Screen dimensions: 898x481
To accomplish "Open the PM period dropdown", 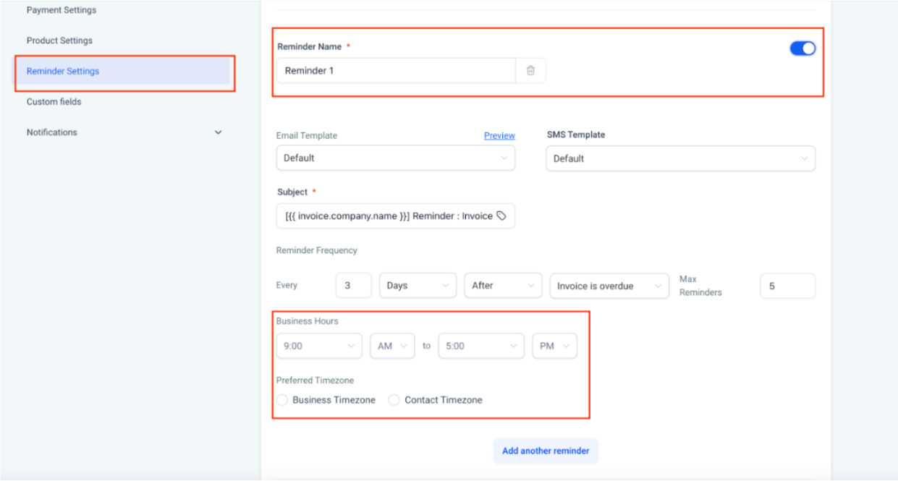I will (554, 346).
